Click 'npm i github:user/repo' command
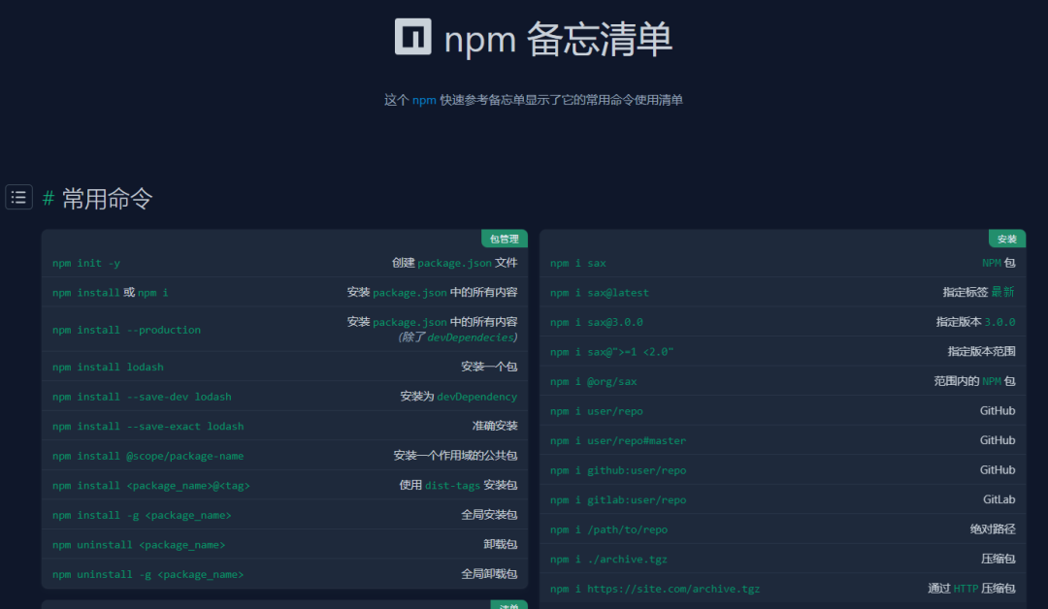The height and width of the screenshot is (609, 1048). point(618,470)
